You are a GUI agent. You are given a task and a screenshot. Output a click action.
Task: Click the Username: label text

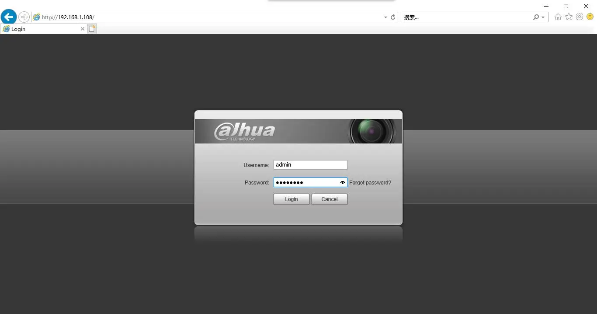coord(256,165)
